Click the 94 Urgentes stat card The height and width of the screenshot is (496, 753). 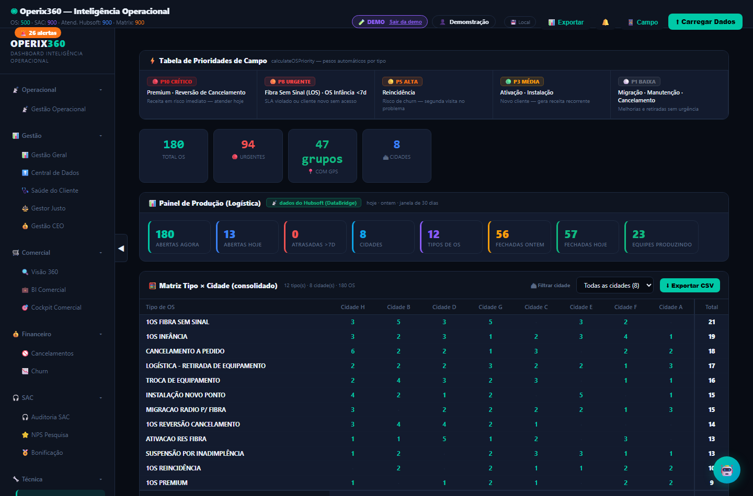[248, 156]
